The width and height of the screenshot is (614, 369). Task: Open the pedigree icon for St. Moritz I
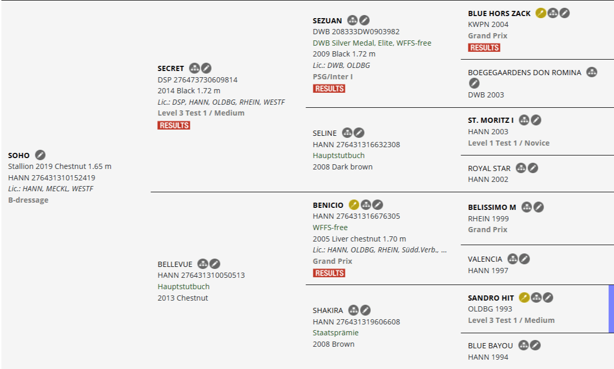coord(524,120)
